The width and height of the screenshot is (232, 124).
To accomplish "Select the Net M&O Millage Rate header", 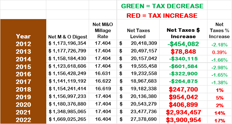I will pos(103,31).
